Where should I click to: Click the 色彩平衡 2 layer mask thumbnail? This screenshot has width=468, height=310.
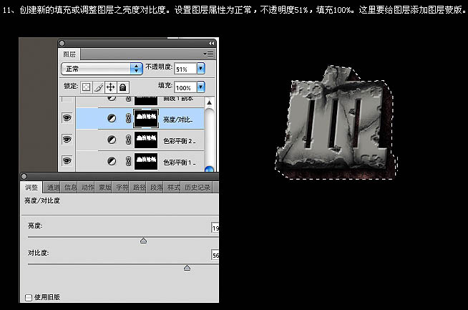pyautogui.click(x=146, y=140)
